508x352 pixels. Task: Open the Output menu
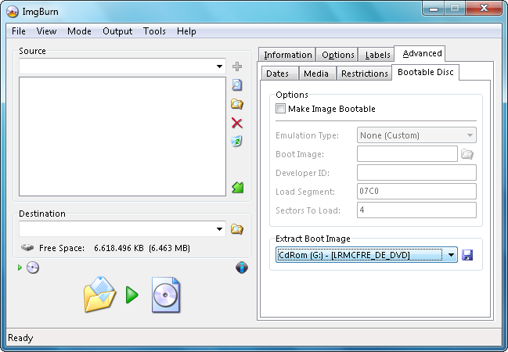point(117,31)
